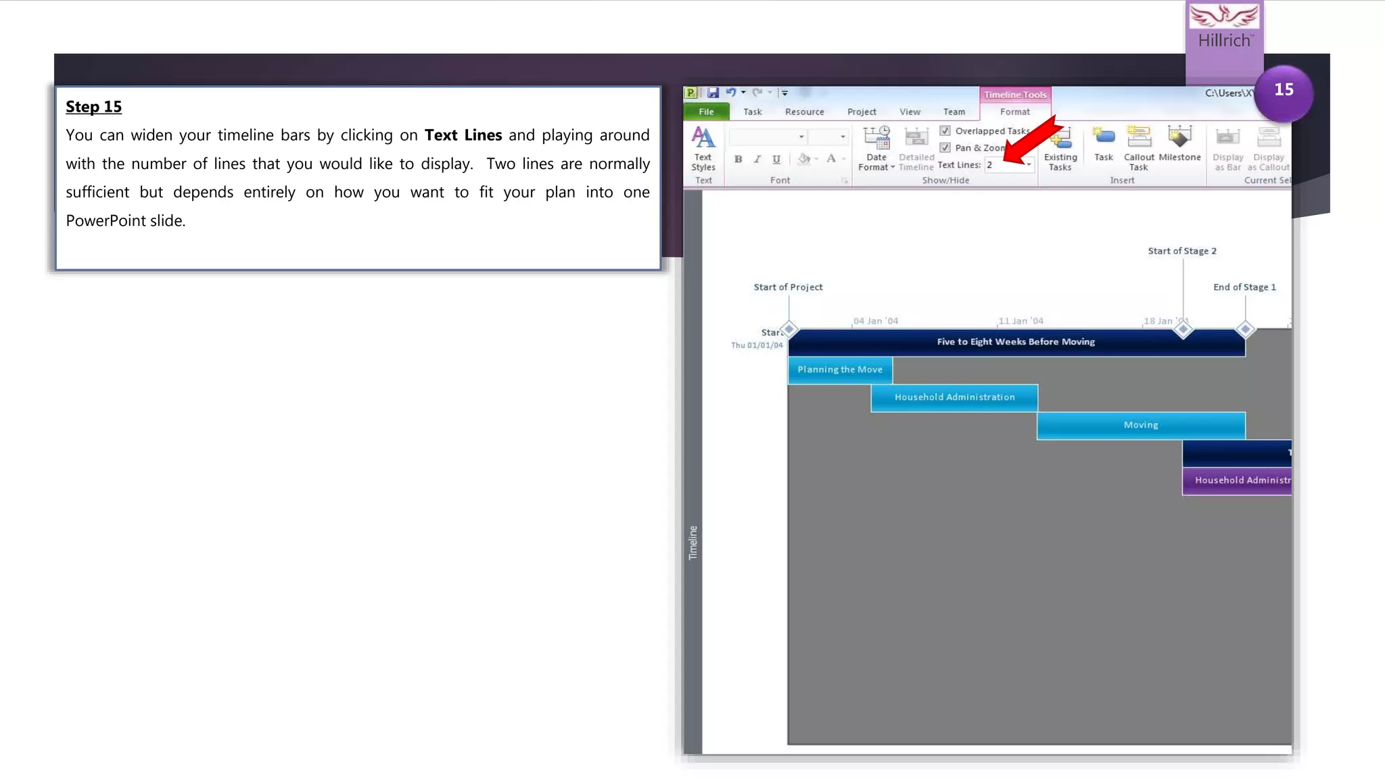Screen dimensions: 1385x779
Task: Click the 11 Jan '04 date marker
Action: (1020, 321)
